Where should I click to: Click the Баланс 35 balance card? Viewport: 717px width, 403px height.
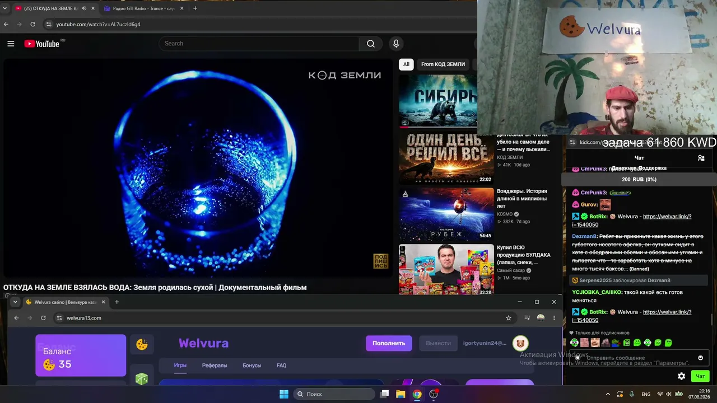81,355
